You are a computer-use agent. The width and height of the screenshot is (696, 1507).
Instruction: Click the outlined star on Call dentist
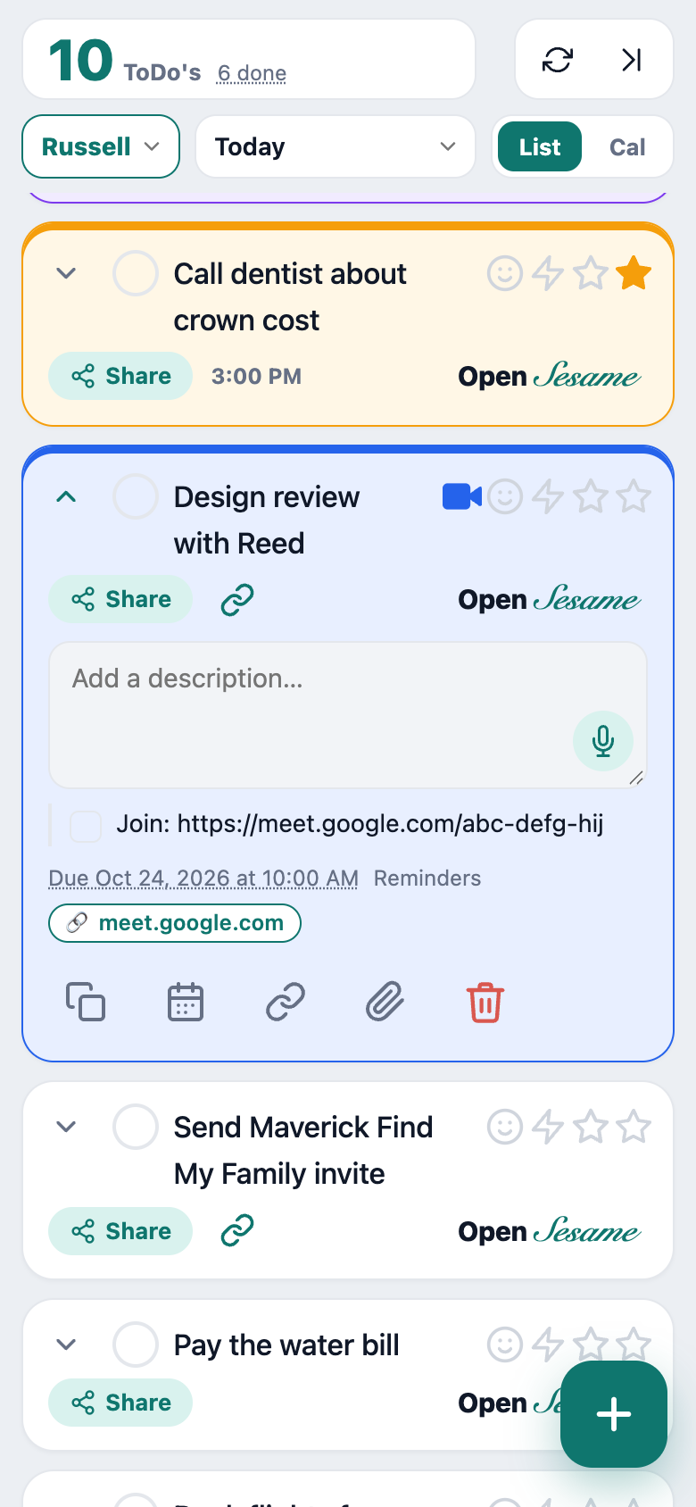click(x=591, y=273)
